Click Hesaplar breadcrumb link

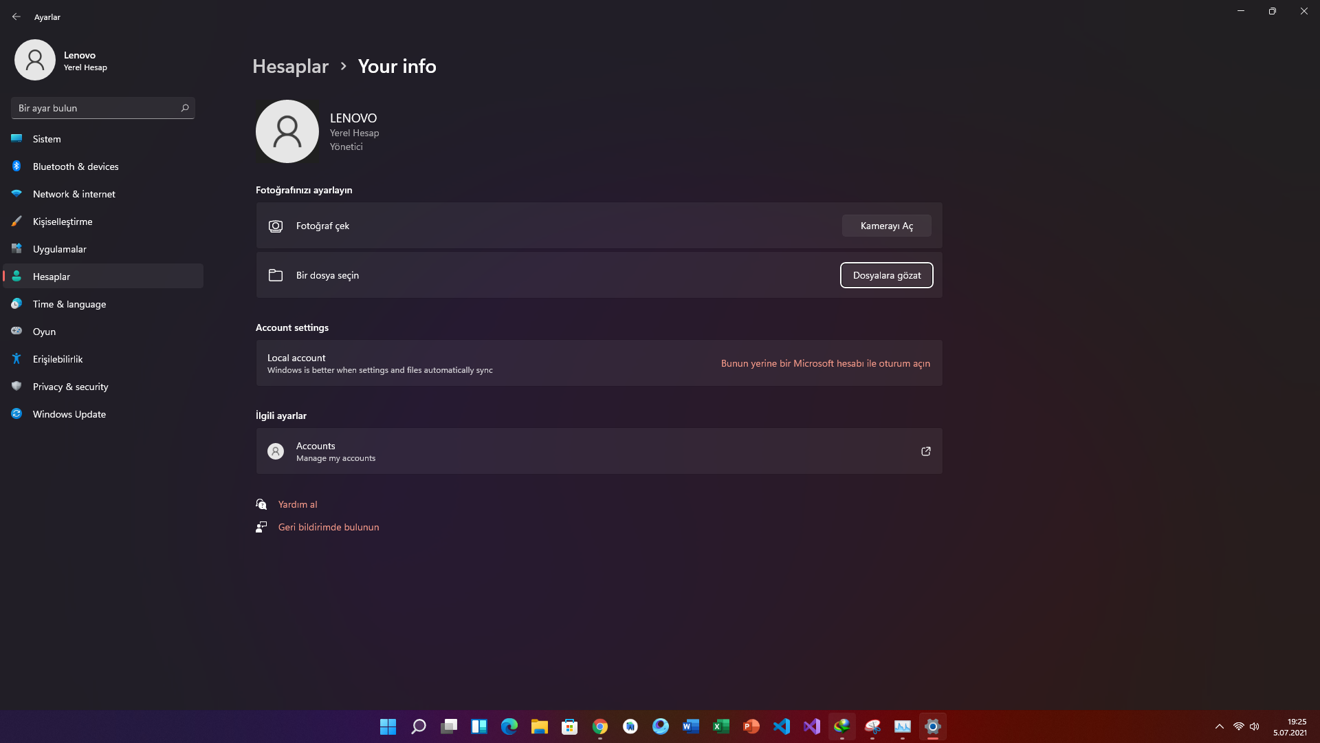click(x=290, y=66)
